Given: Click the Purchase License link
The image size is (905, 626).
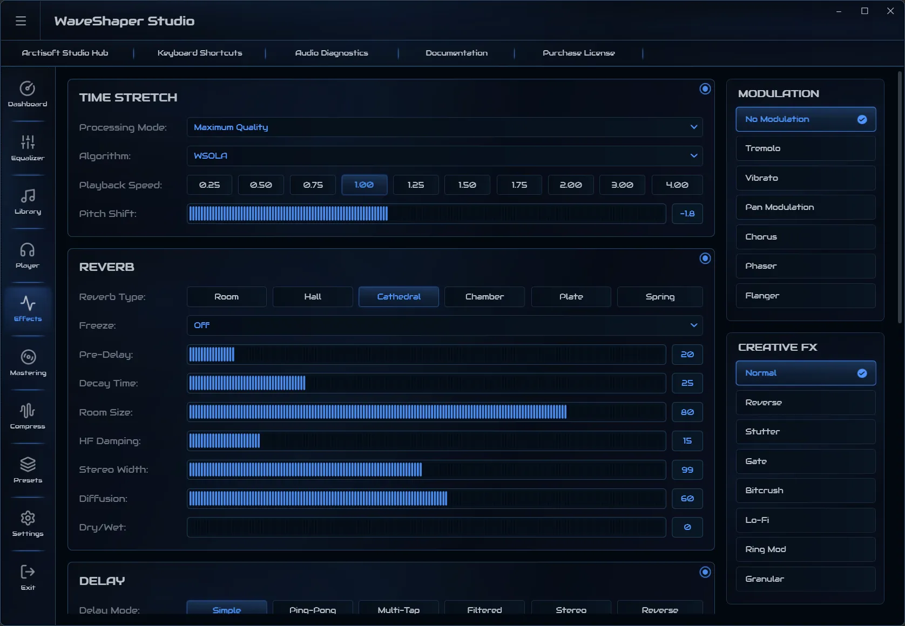Looking at the screenshot, I should pyautogui.click(x=579, y=53).
